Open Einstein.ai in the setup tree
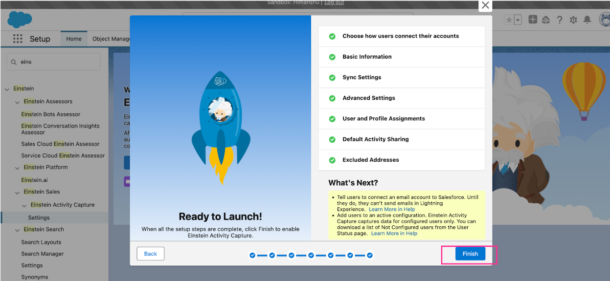Image resolution: width=610 pixels, height=281 pixels. coord(34,180)
